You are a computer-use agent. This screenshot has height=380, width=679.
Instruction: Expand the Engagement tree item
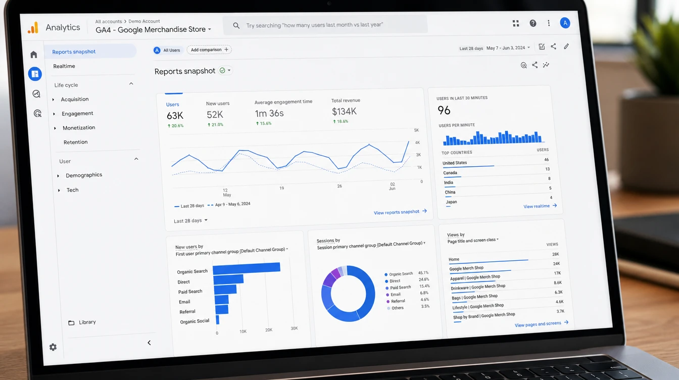(54, 114)
